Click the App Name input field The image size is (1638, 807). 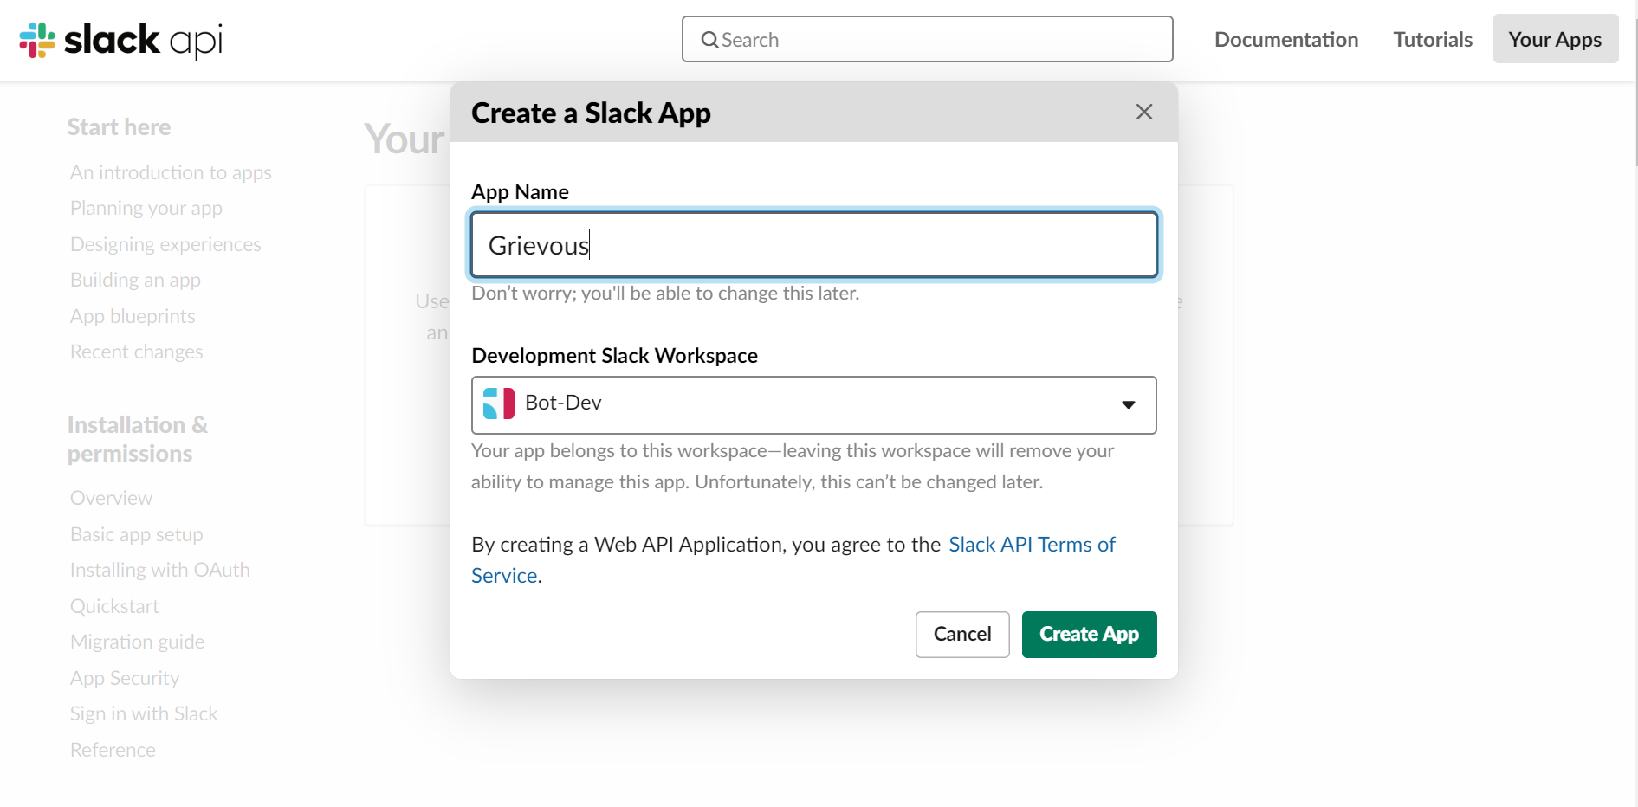813,245
